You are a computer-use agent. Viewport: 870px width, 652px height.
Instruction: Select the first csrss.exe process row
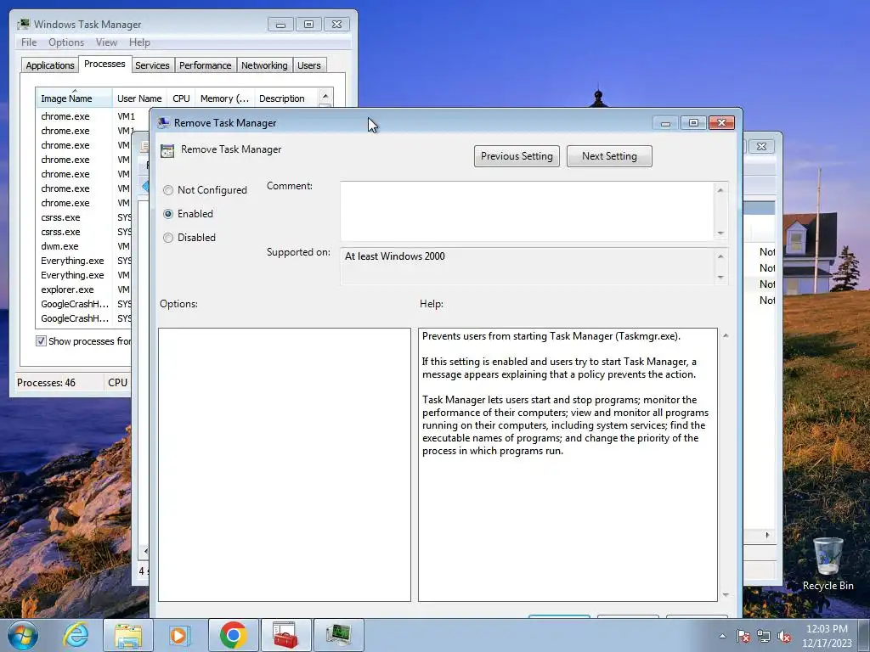[83, 217]
